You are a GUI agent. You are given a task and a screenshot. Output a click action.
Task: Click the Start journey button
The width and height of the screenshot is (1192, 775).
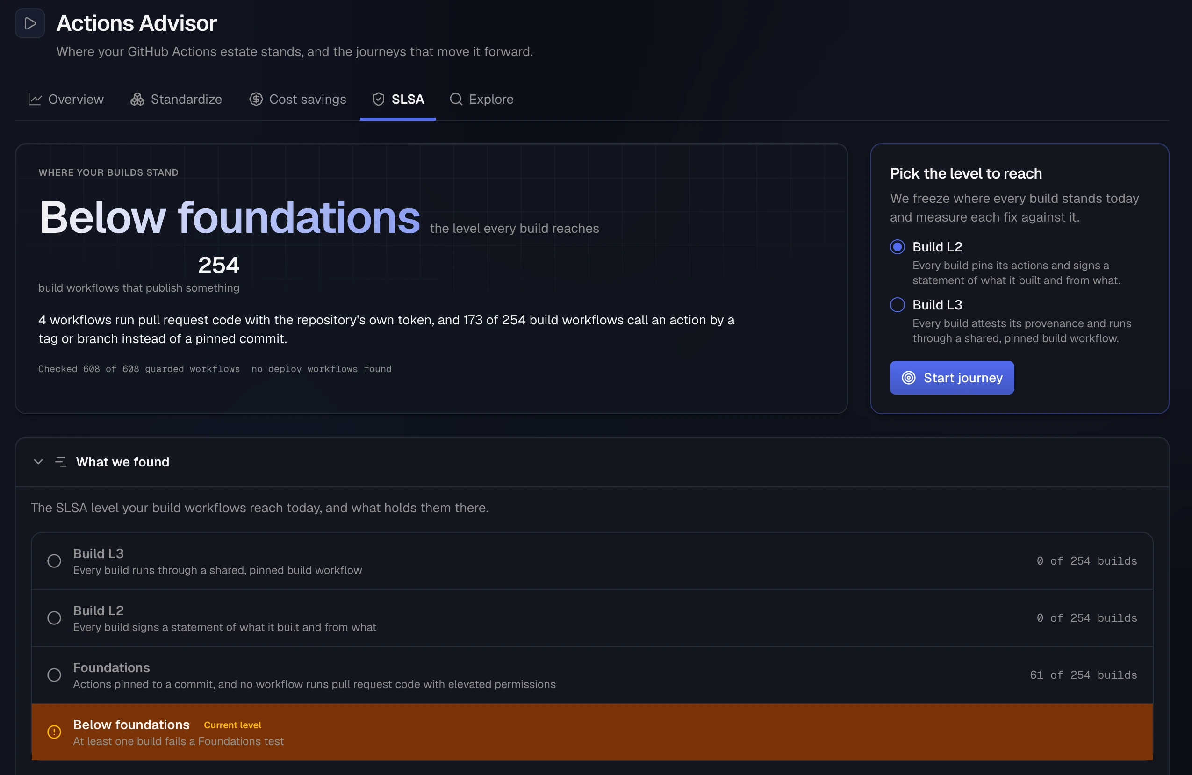[952, 378]
